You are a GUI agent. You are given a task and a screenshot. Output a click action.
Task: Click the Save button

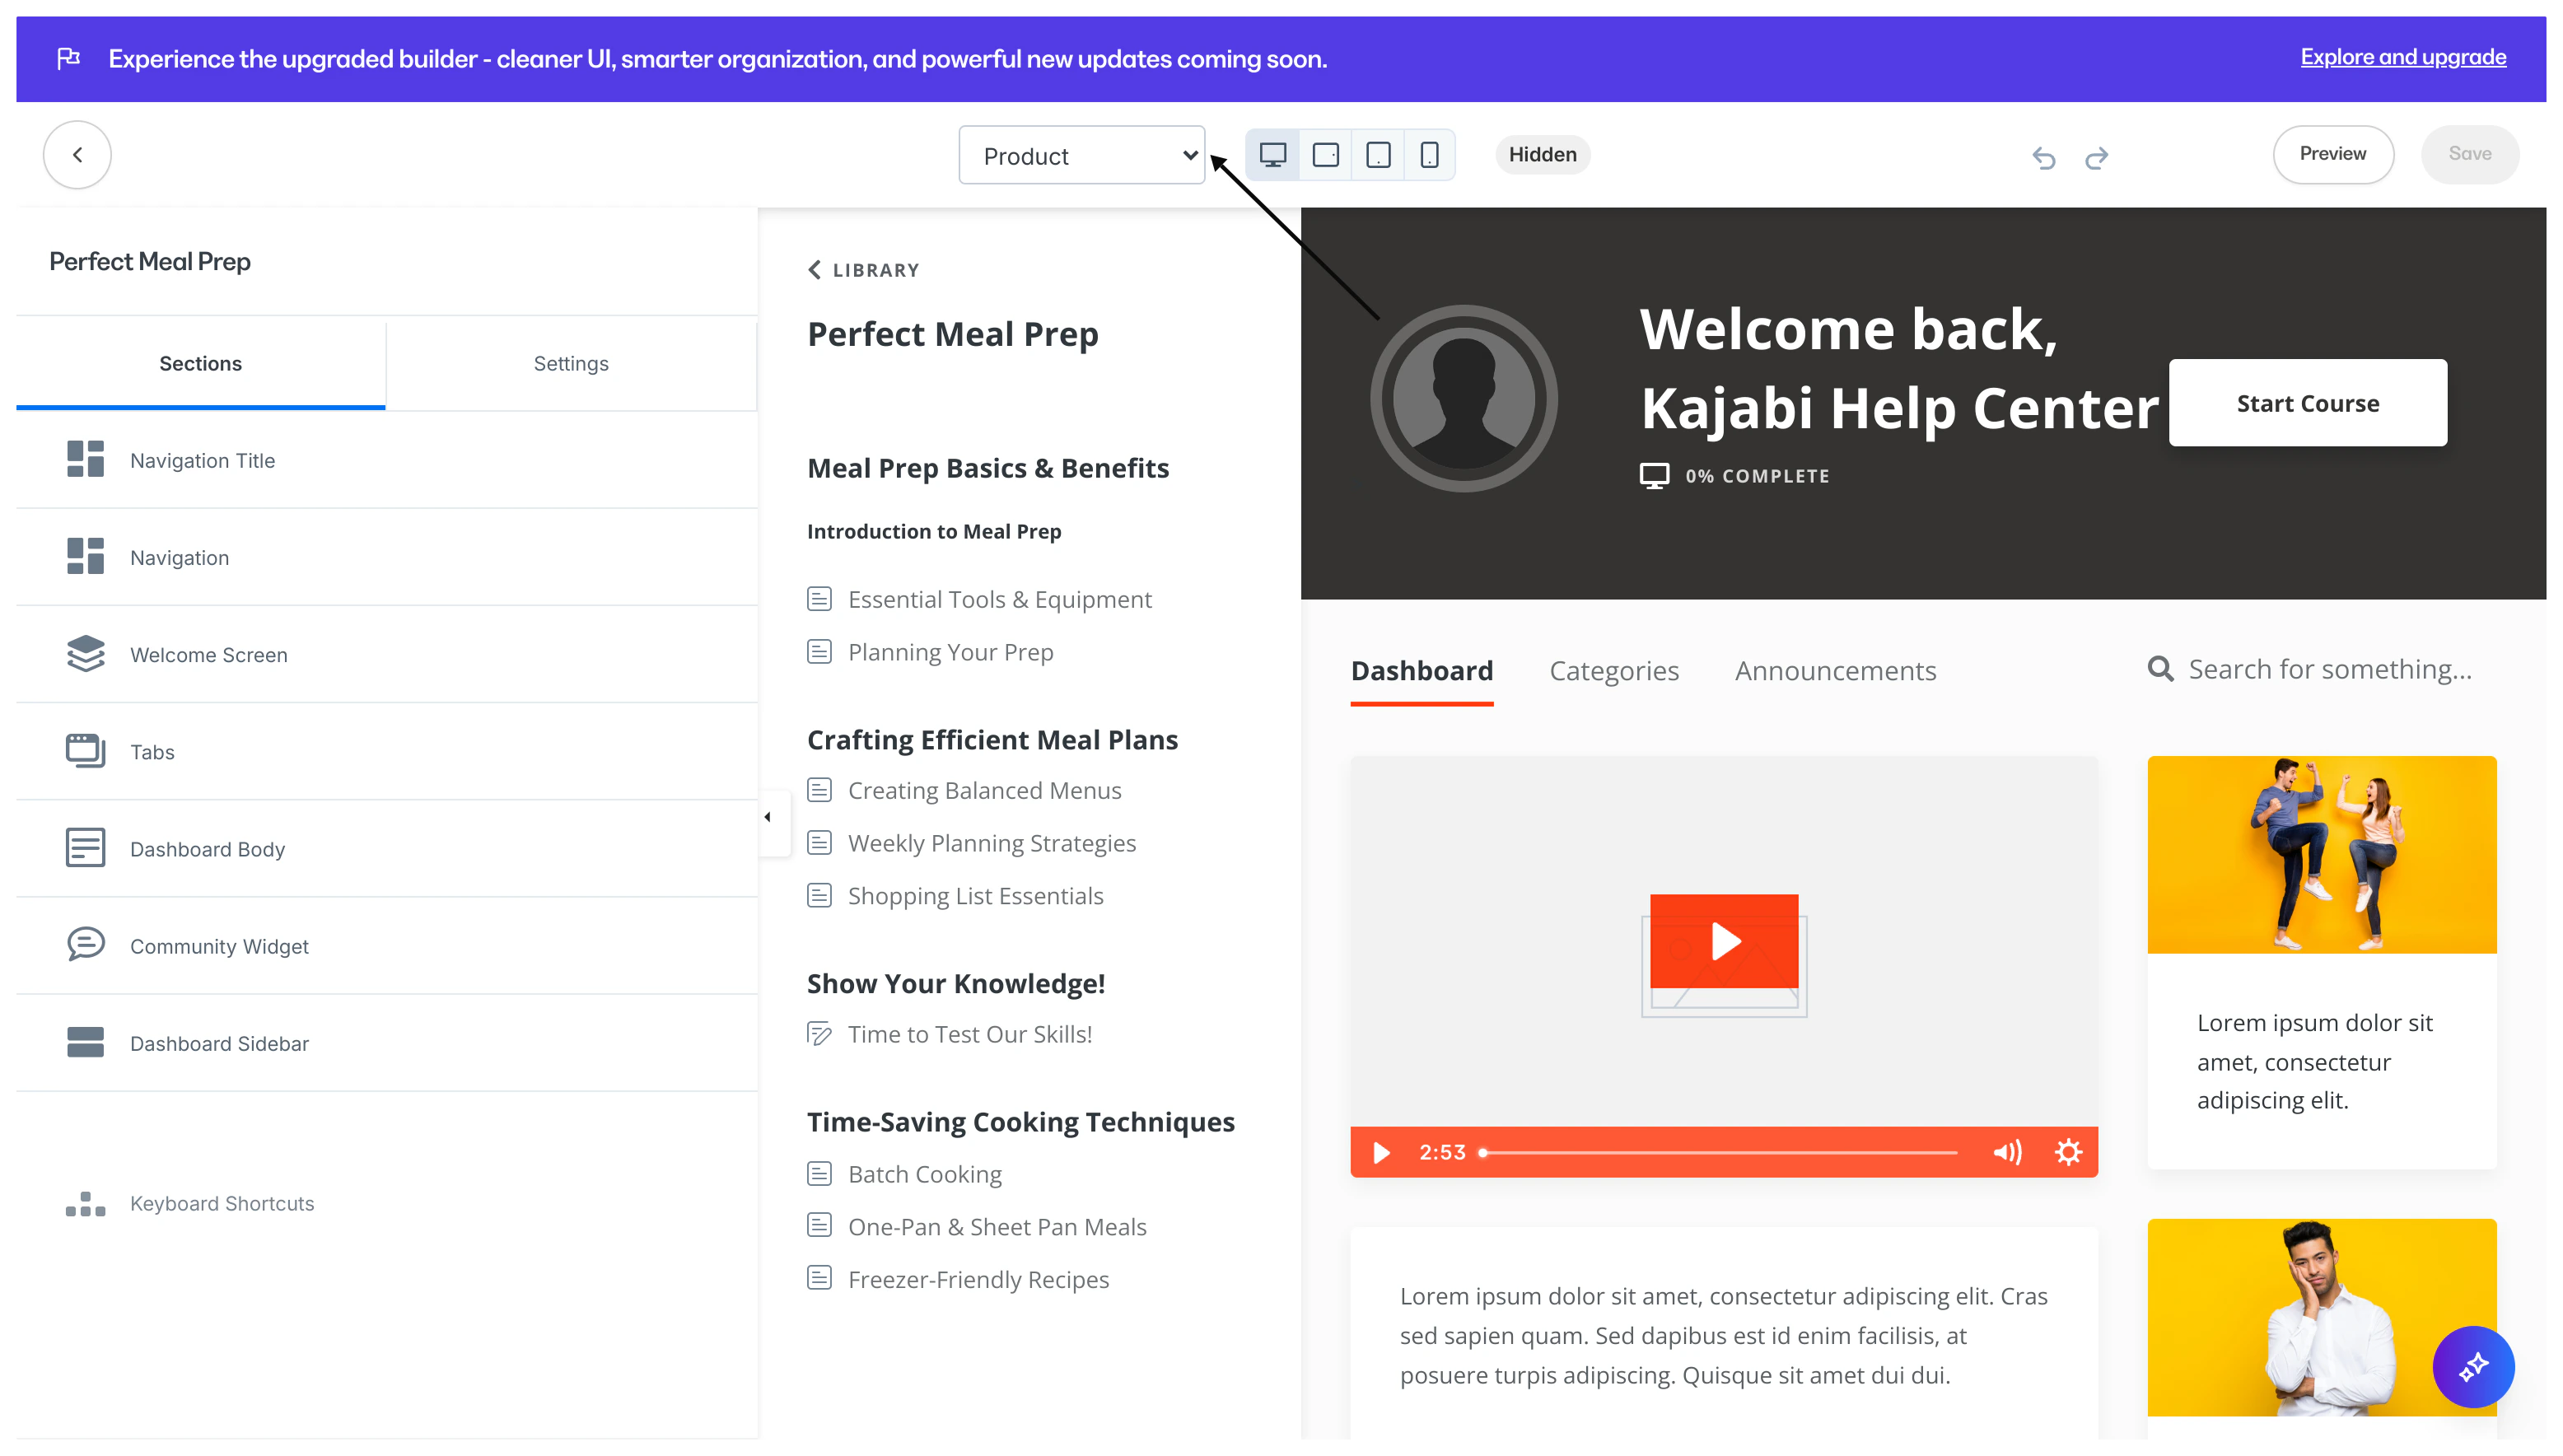click(x=2469, y=154)
